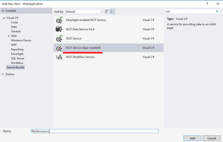This screenshot has width=223, height=142.
Task: Open the Sort by Default dropdown
Action: point(84,12)
